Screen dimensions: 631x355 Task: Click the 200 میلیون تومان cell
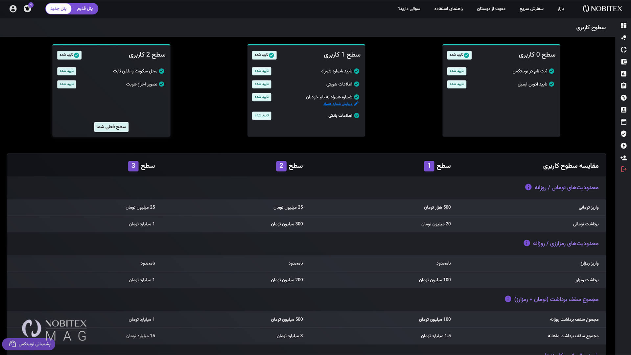(x=287, y=280)
